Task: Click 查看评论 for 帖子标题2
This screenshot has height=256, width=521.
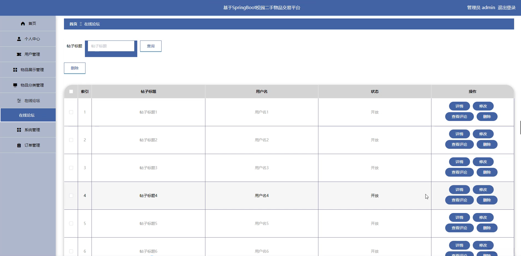Action: click(460, 144)
